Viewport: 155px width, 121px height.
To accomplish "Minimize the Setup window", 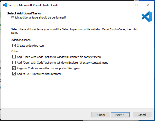I will click(125, 5).
